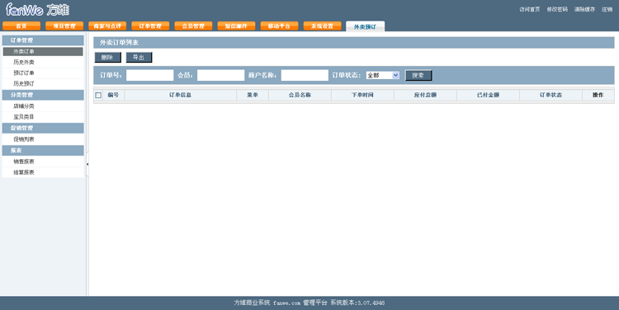This screenshot has width=619, height=310.
Task: Focus the 商户名称 input field
Action: tap(305, 75)
